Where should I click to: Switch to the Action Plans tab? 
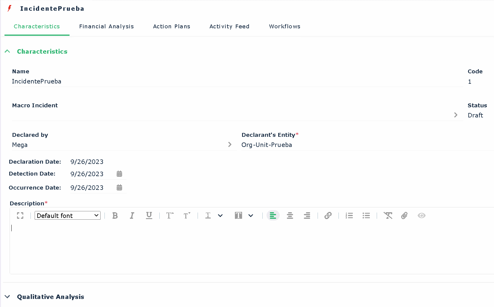pos(172,27)
